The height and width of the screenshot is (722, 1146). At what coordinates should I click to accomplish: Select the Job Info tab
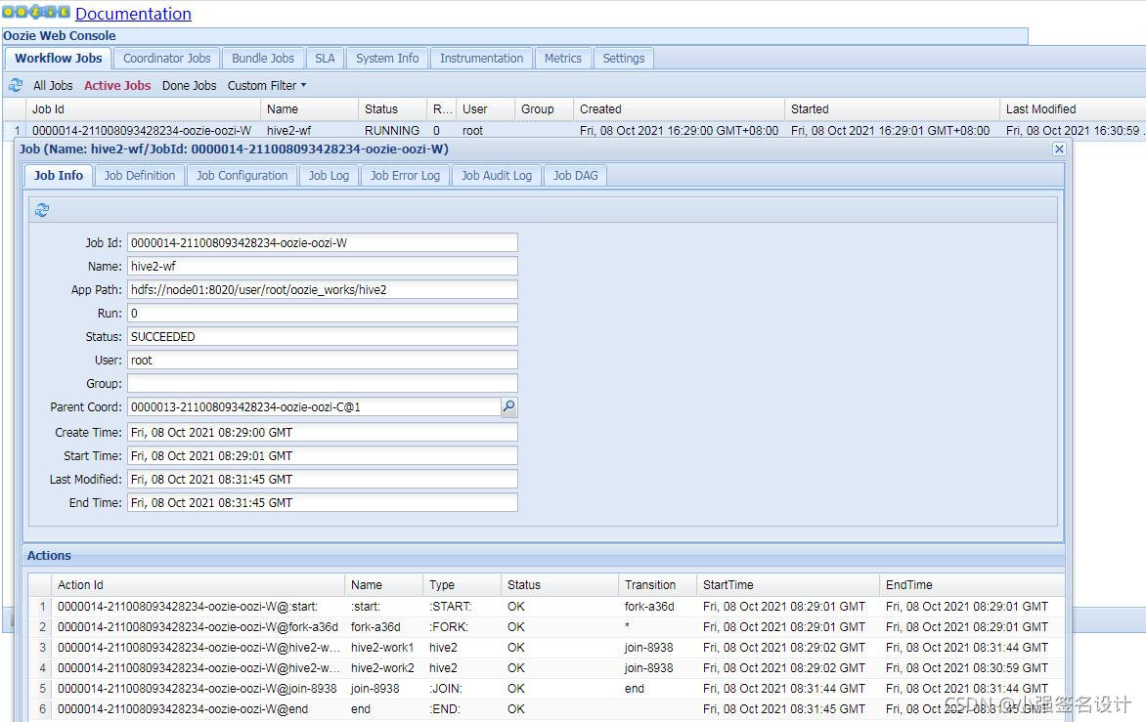59,175
